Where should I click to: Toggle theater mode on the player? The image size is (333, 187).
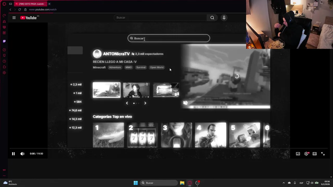pyautogui.click(x=315, y=154)
